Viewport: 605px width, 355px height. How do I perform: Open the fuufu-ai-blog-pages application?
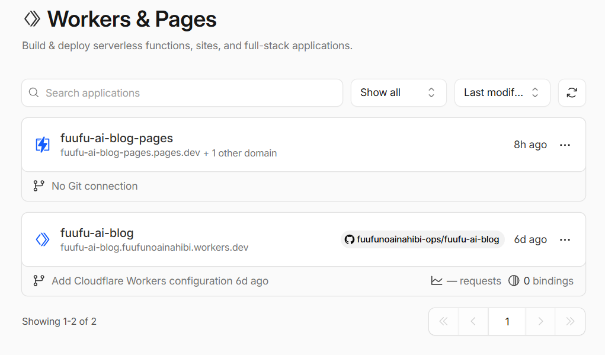coord(117,138)
